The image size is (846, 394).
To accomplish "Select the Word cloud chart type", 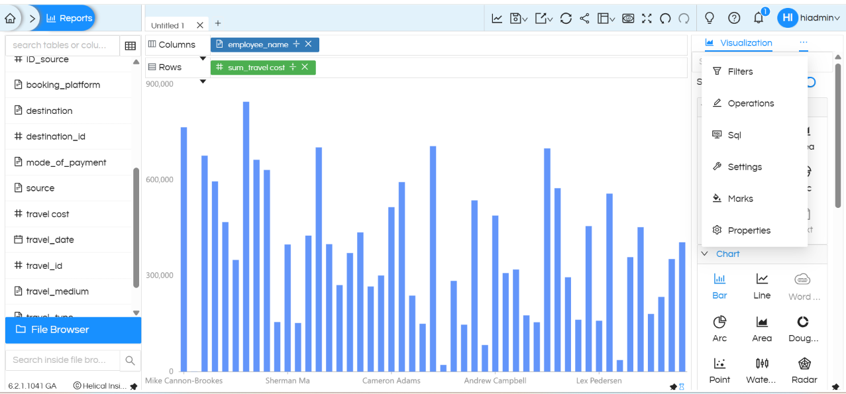I will point(804,286).
